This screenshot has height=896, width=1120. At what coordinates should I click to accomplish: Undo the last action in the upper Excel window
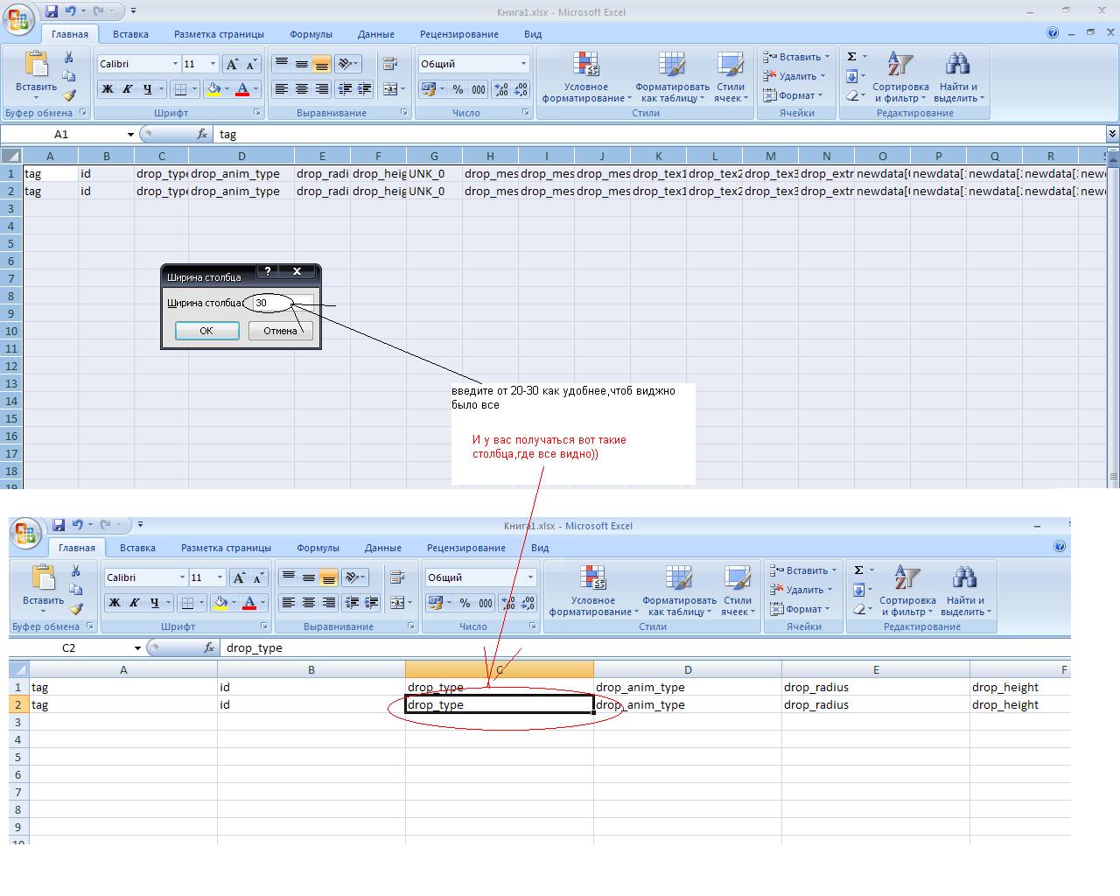[70, 11]
